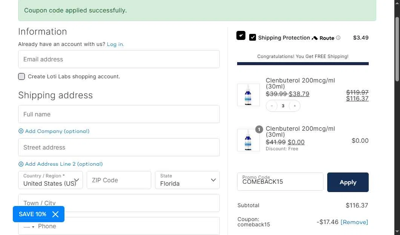Remove the comeback15 coupon
The width and height of the screenshot is (400, 235).
point(354,222)
